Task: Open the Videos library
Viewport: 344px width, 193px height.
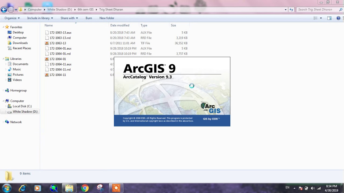Action: coord(17,80)
